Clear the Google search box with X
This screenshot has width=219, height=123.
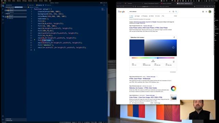click(x=170, y=12)
